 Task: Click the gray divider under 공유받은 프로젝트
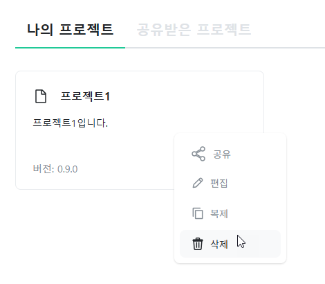225,48
